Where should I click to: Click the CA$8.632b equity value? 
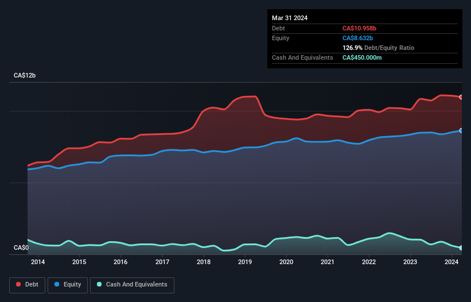pyautogui.click(x=357, y=38)
